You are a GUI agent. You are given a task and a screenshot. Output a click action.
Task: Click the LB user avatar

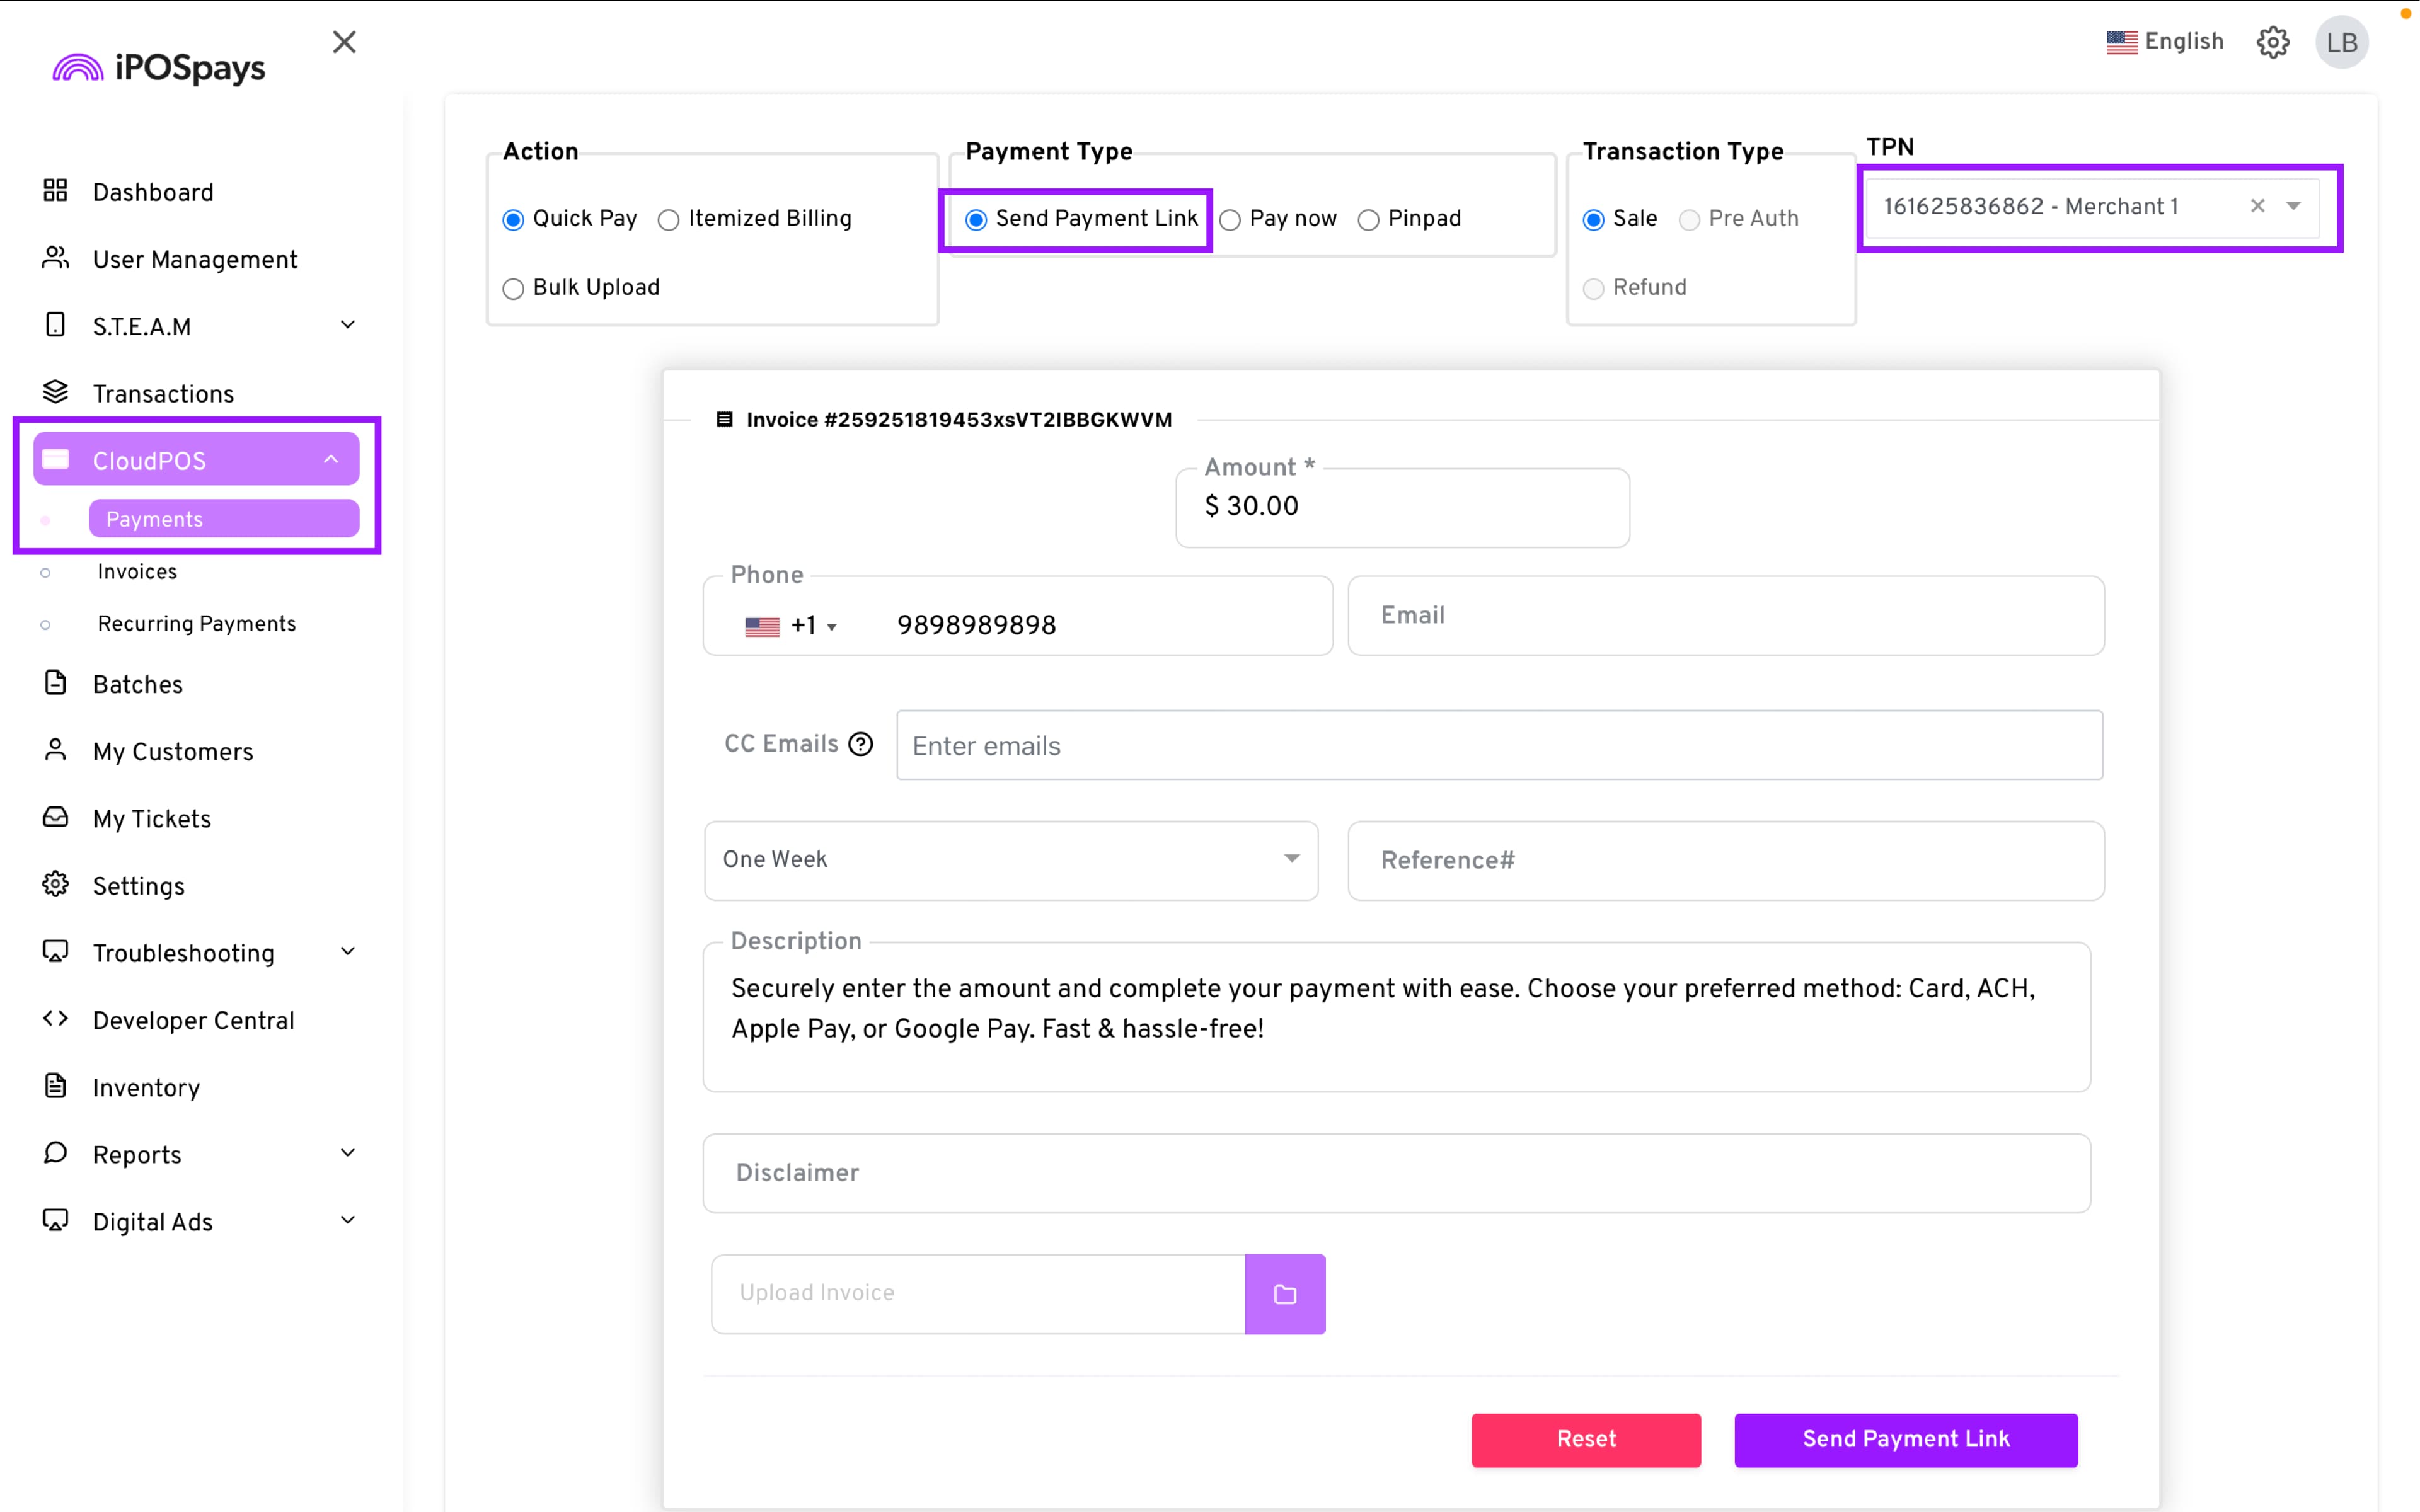click(2341, 42)
